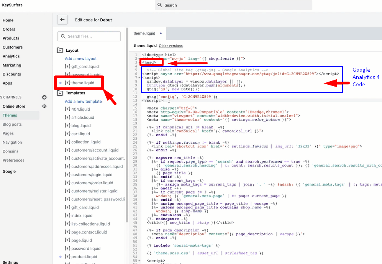Click the cart.liquid file icon

point(67,134)
